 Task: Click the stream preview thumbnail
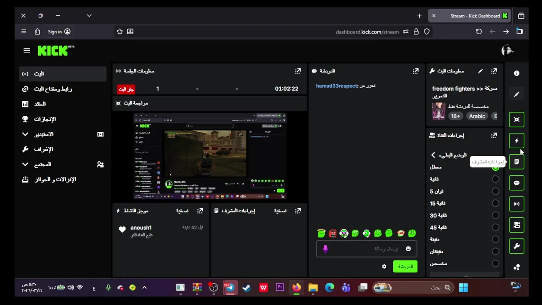[x=210, y=156]
